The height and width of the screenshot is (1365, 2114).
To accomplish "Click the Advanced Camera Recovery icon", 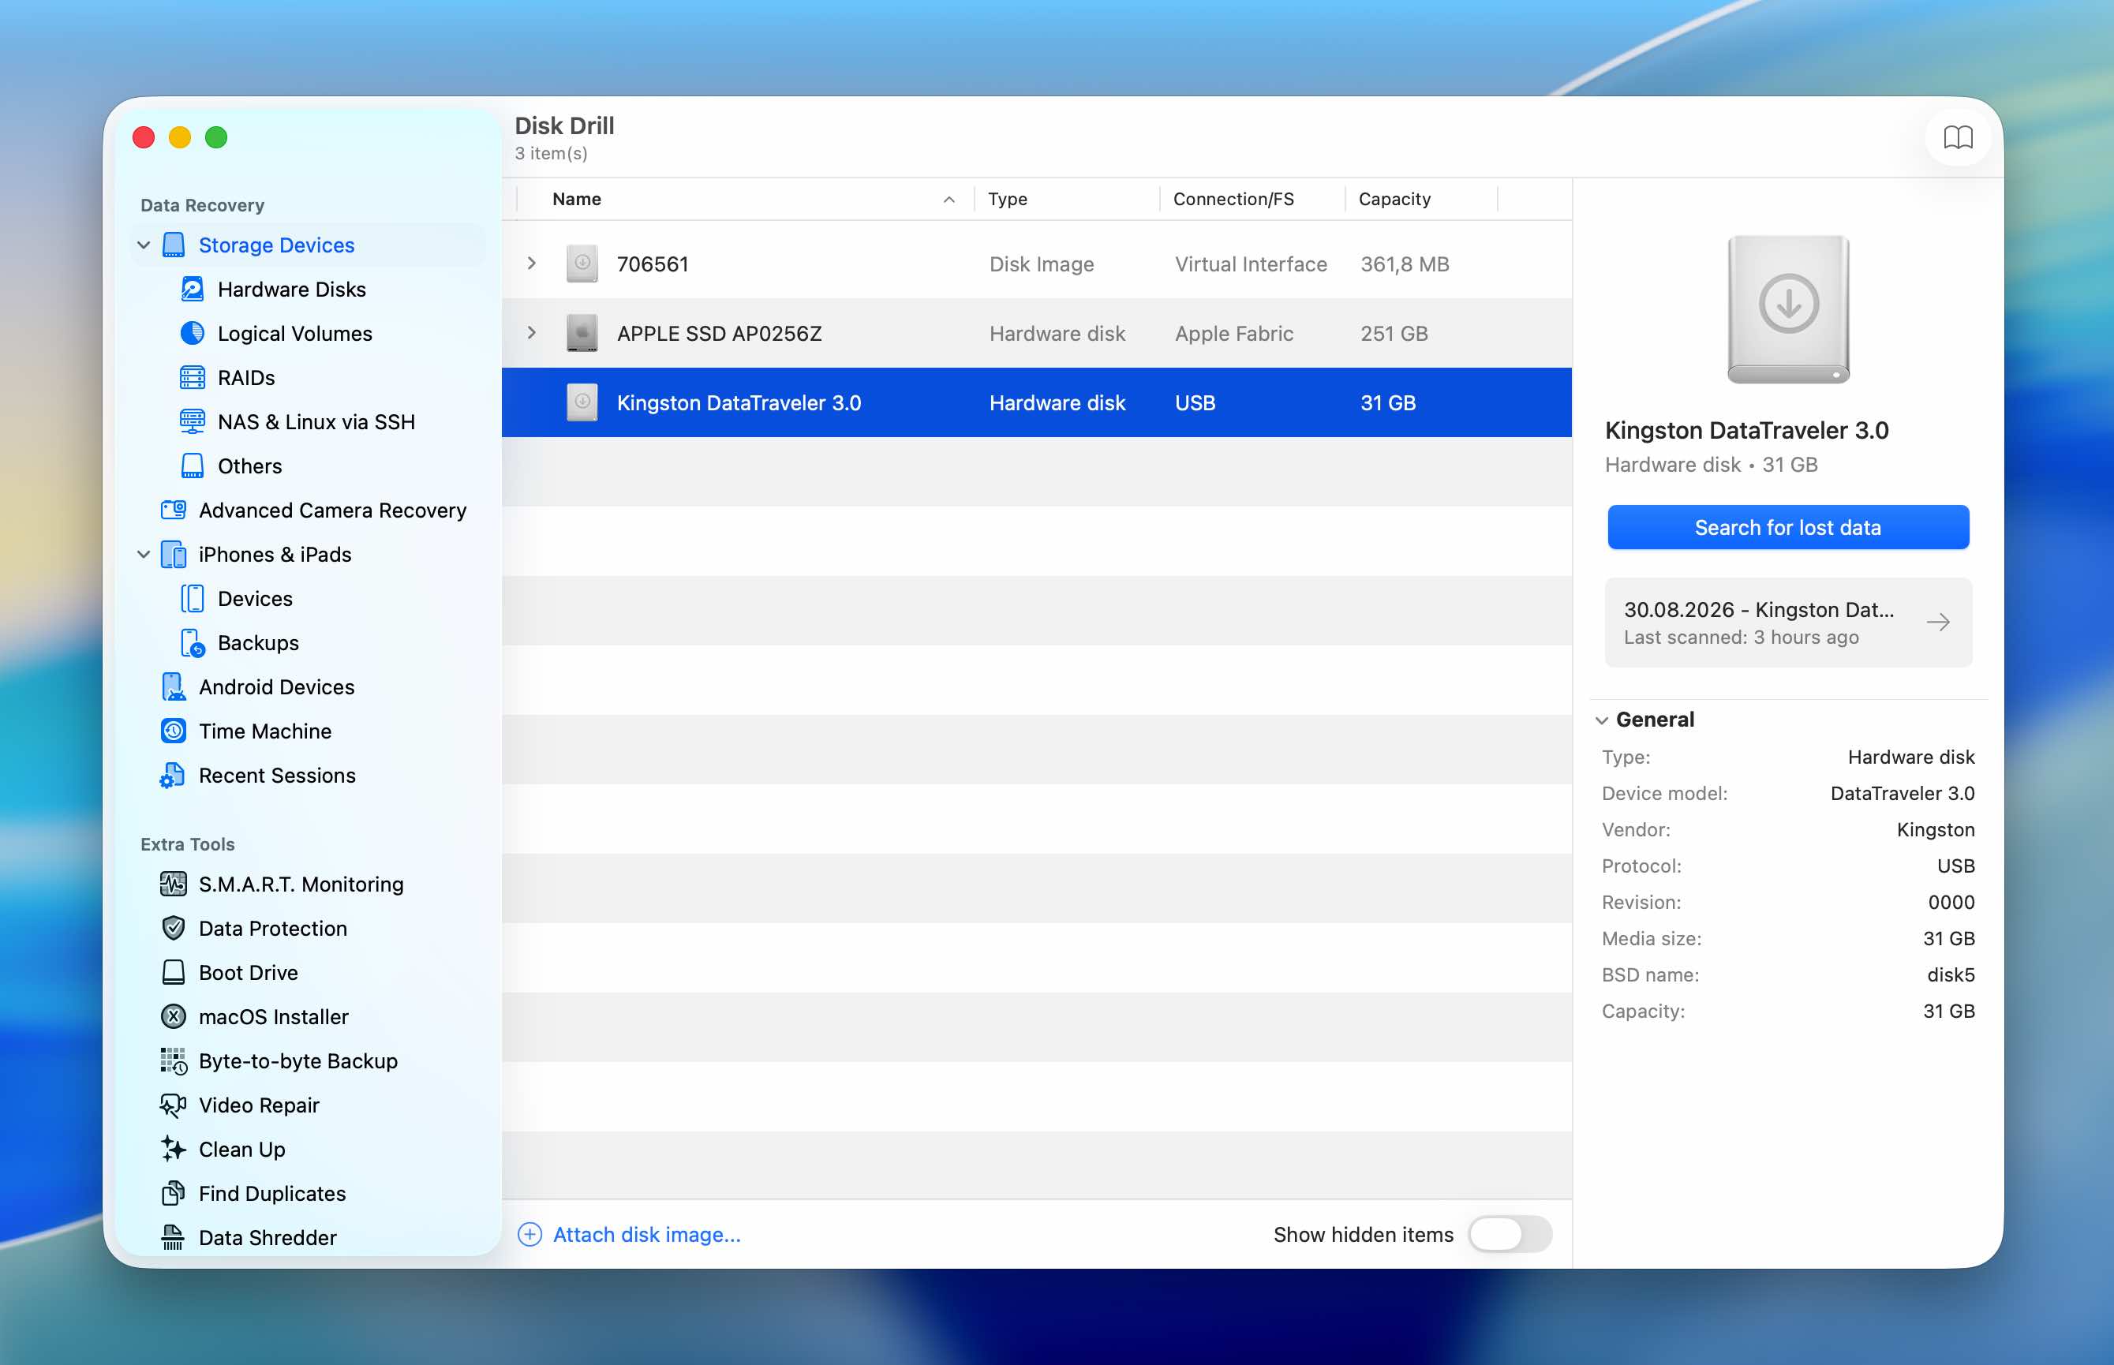I will click(x=174, y=510).
